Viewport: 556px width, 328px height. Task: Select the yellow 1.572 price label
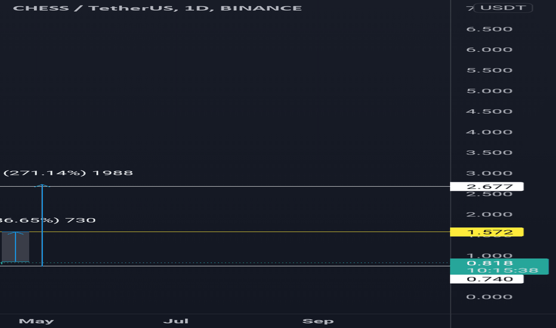[x=487, y=232]
